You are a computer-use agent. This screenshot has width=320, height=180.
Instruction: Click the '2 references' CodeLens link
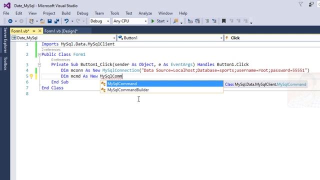[x=51, y=49]
